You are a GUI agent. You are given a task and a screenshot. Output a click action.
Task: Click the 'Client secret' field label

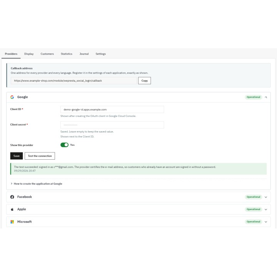(19, 125)
